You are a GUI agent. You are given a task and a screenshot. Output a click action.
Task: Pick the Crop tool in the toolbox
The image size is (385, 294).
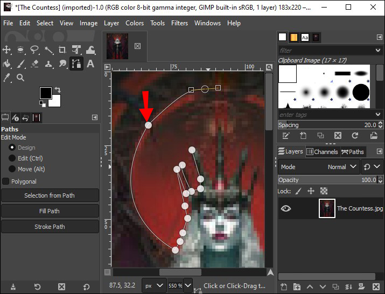coord(63,50)
